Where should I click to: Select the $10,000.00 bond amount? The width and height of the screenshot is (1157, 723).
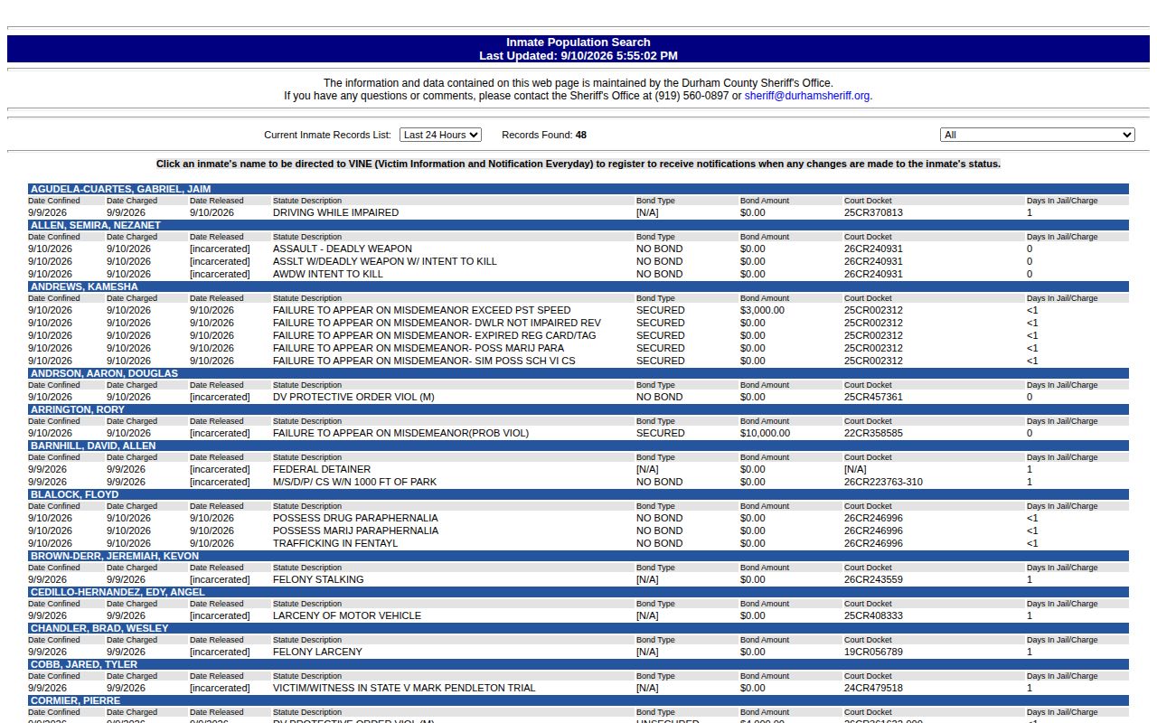point(765,433)
